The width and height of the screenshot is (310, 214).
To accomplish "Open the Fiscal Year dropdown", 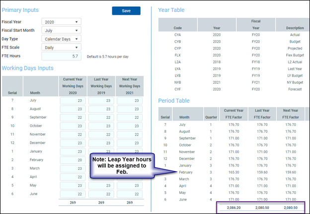I will pyautogui.click(x=62, y=22).
